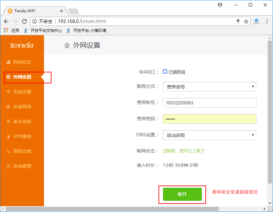Viewport: 273px width, 212px height.
Task: Open a new browser tab
Action: [x=73, y=11]
